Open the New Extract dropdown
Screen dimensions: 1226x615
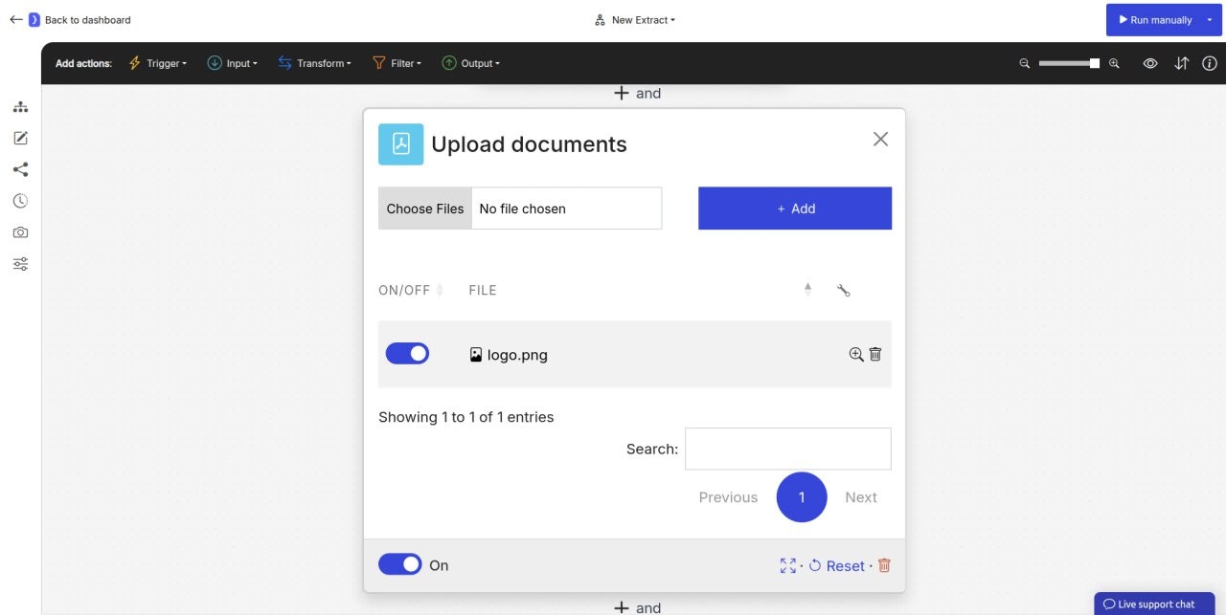click(x=636, y=19)
